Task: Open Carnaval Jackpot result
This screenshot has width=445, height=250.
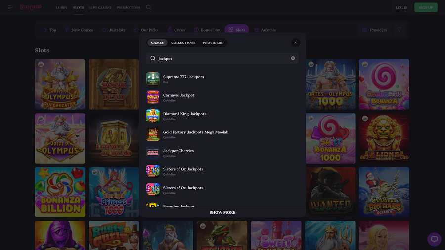Action: tap(222, 97)
